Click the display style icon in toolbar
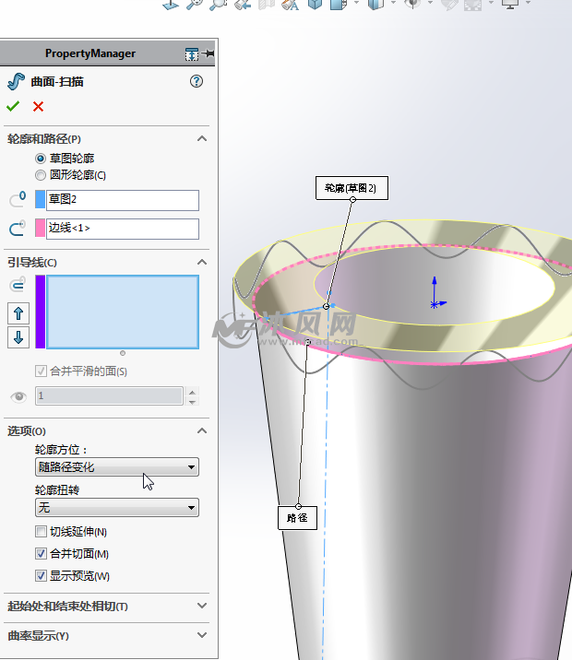 coord(376,5)
